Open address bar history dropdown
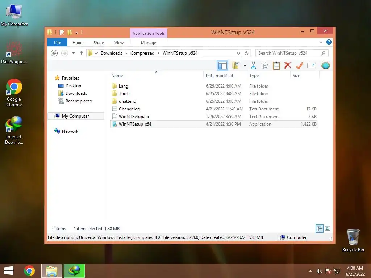The width and height of the screenshot is (371, 278). coord(238,53)
